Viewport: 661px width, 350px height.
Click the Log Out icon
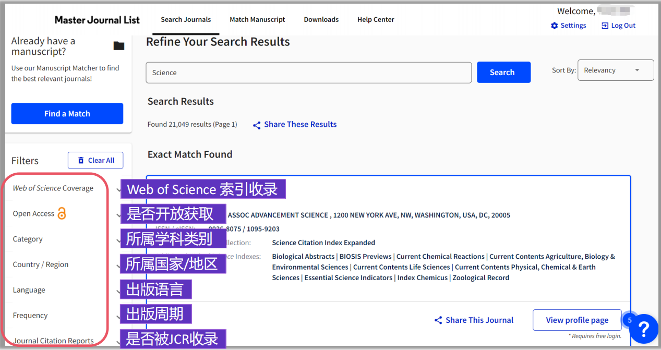605,26
